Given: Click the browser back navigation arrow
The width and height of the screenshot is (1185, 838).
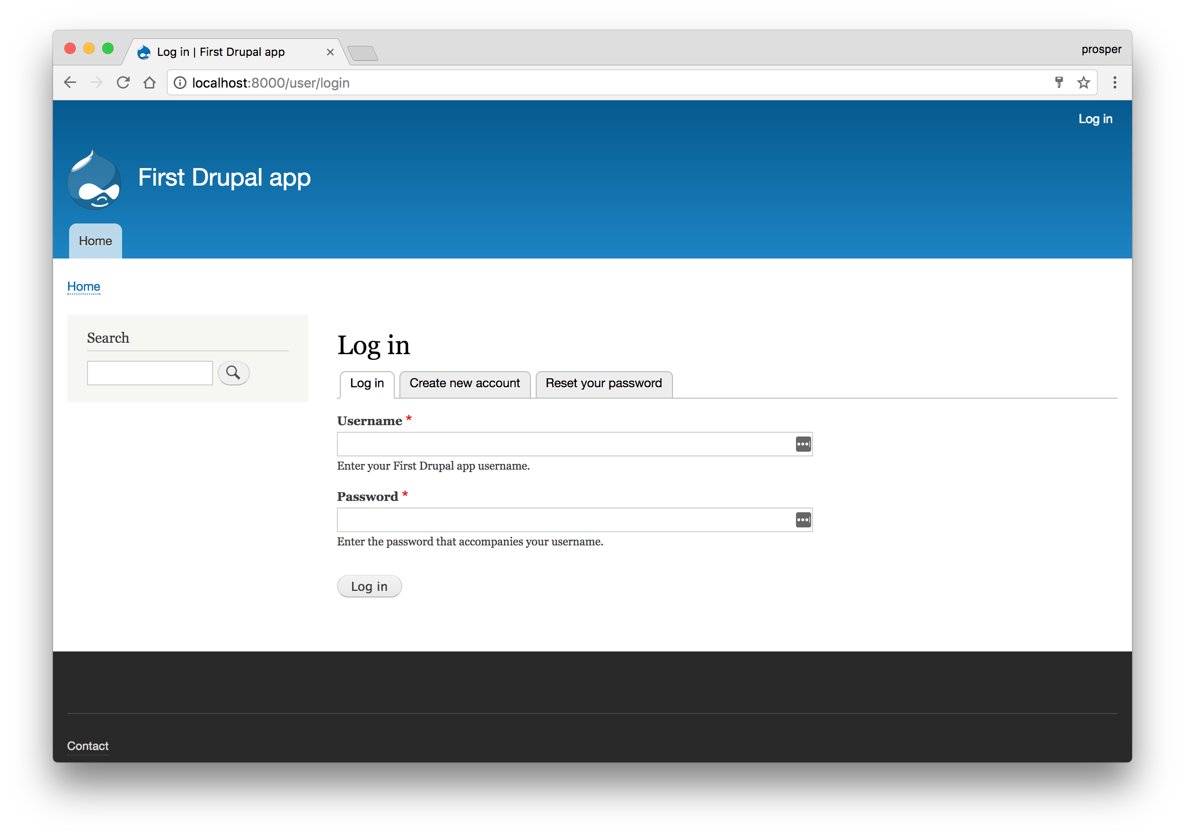Looking at the screenshot, I should (71, 82).
